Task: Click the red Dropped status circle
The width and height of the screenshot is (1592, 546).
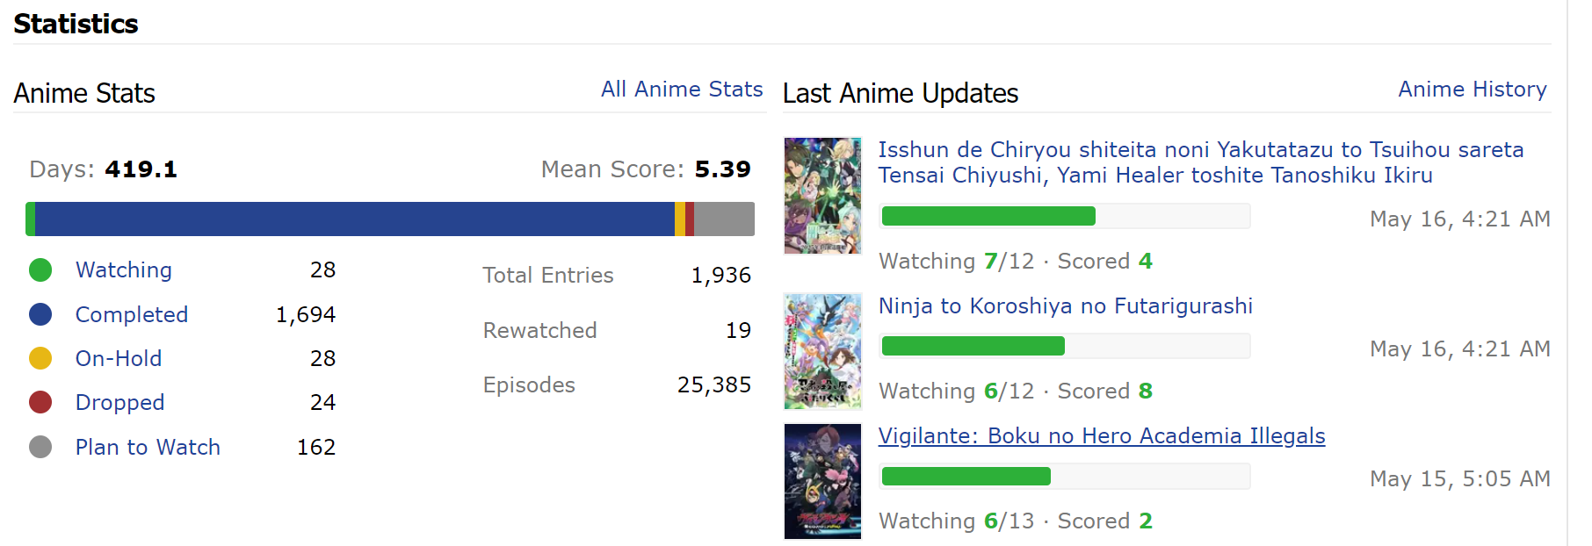Action: coord(40,402)
